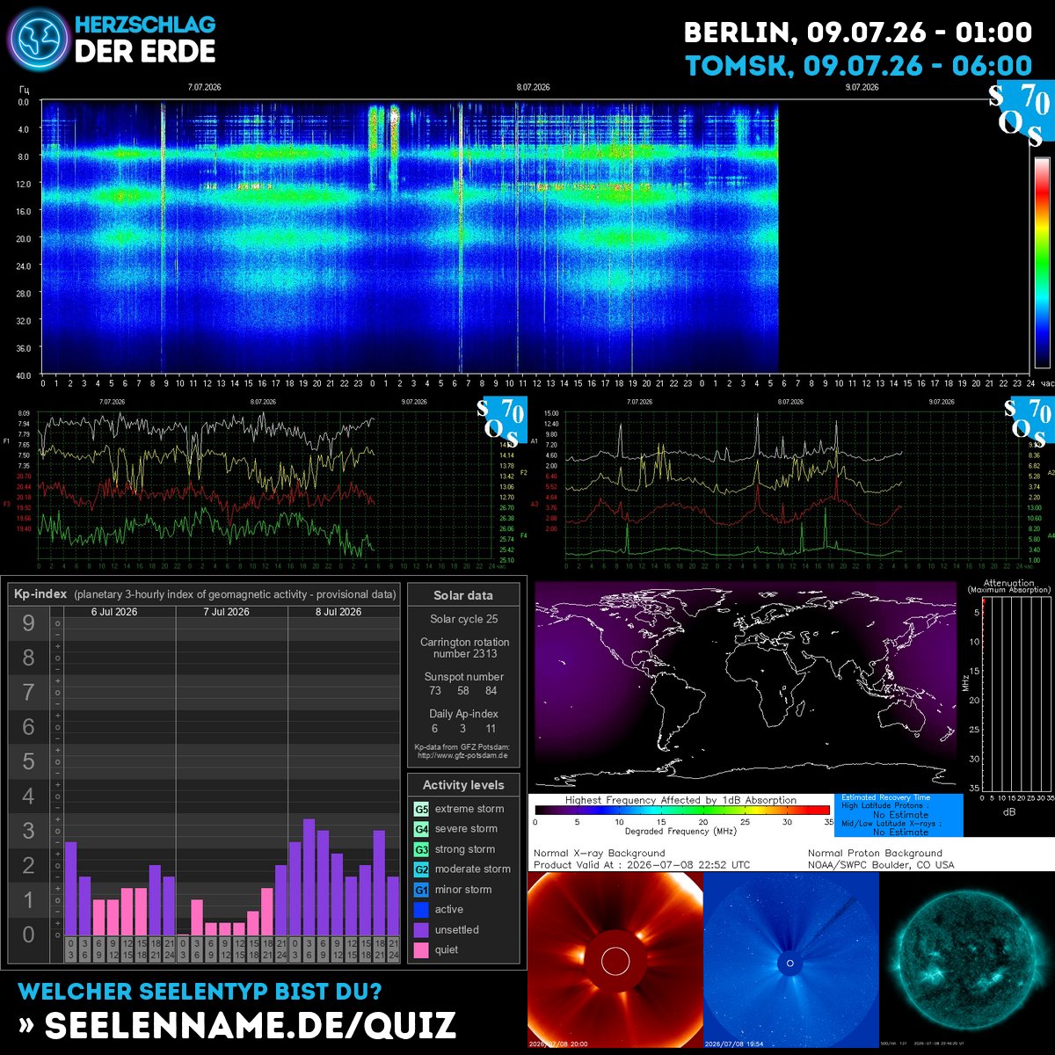Click the '7 Jul 2026' Kp column header
Screen dimensions: 1055x1055
(x=227, y=612)
